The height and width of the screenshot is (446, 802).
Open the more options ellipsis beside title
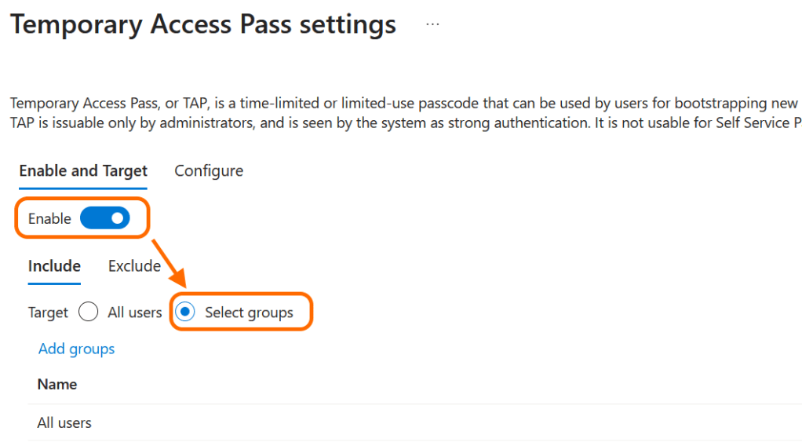tap(433, 24)
